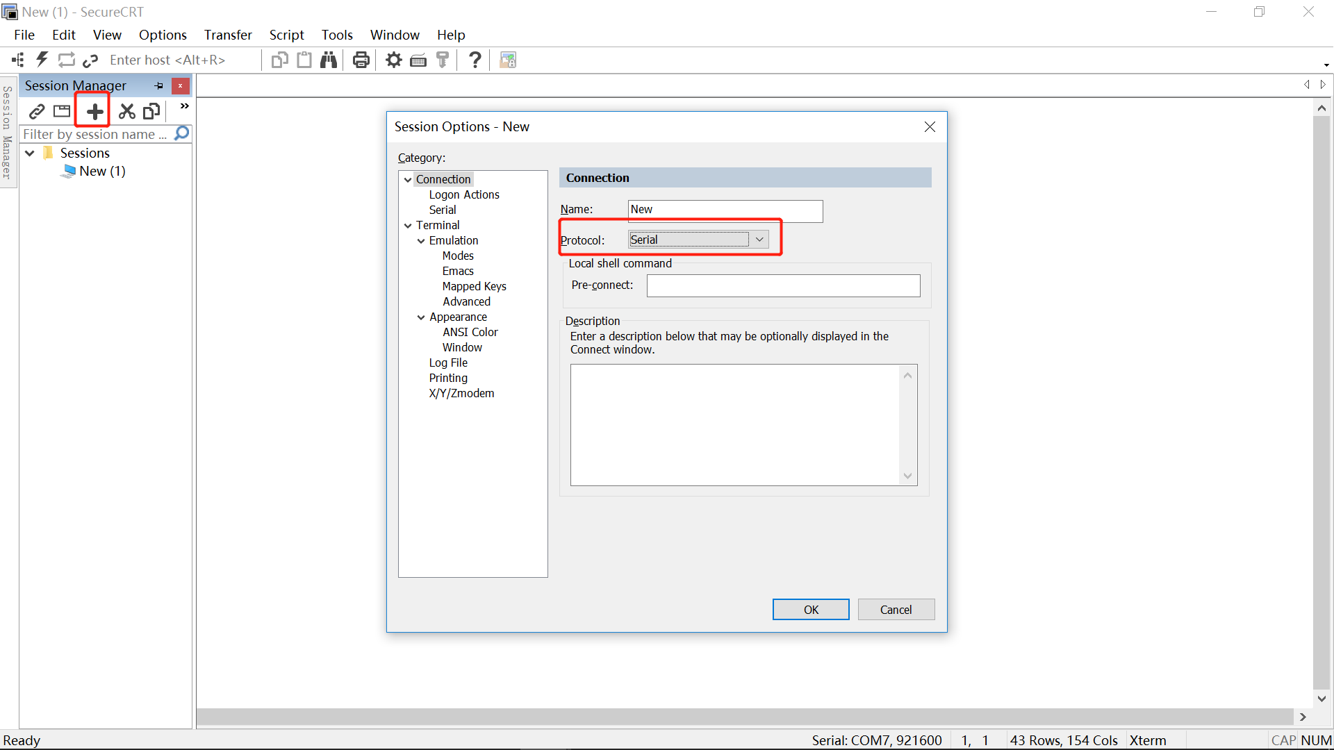
Task: Open Session Options via the gear icon
Action: click(394, 60)
